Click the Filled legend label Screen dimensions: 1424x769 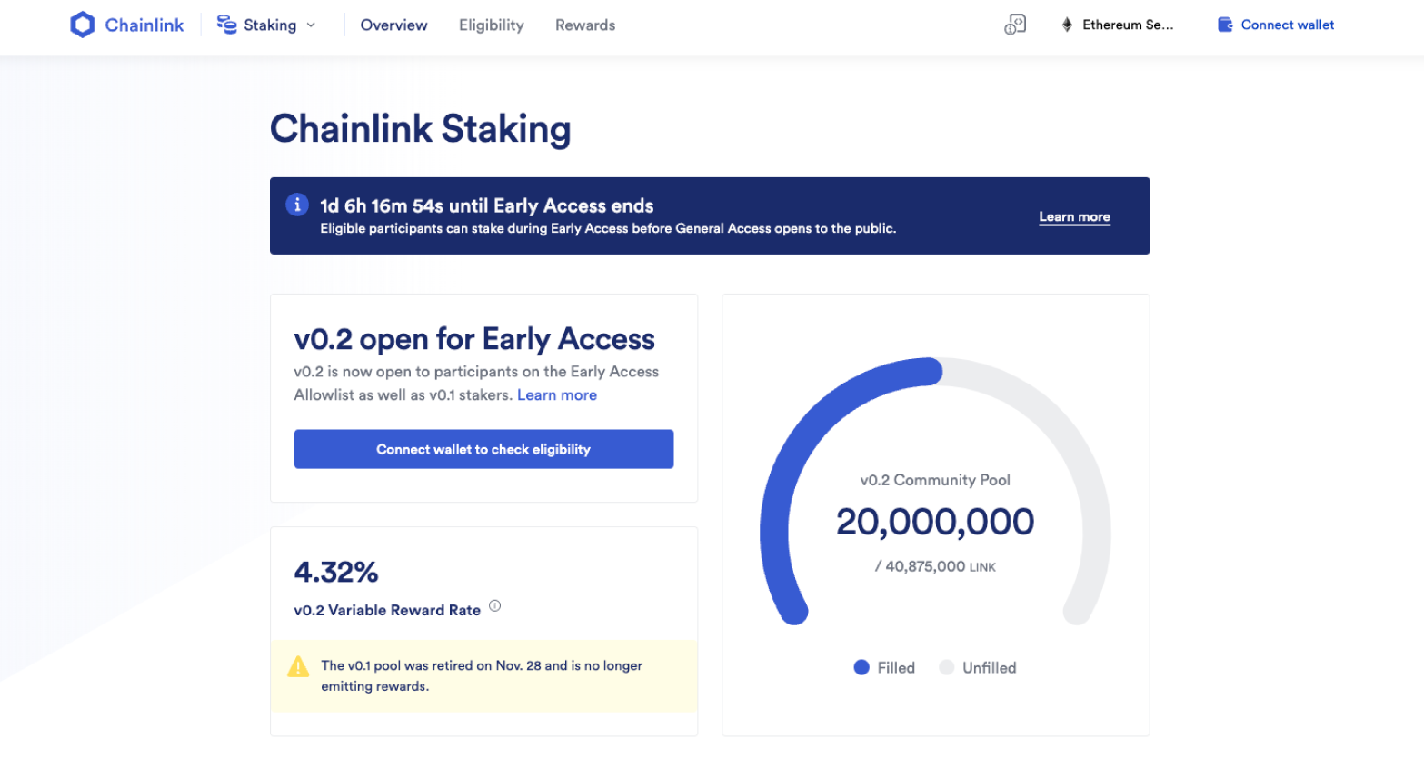tap(896, 667)
